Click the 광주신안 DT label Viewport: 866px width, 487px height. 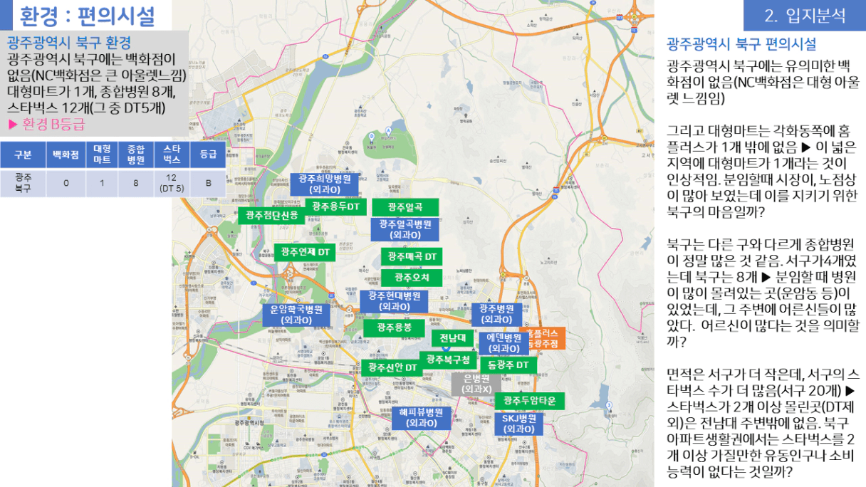pos(392,367)
